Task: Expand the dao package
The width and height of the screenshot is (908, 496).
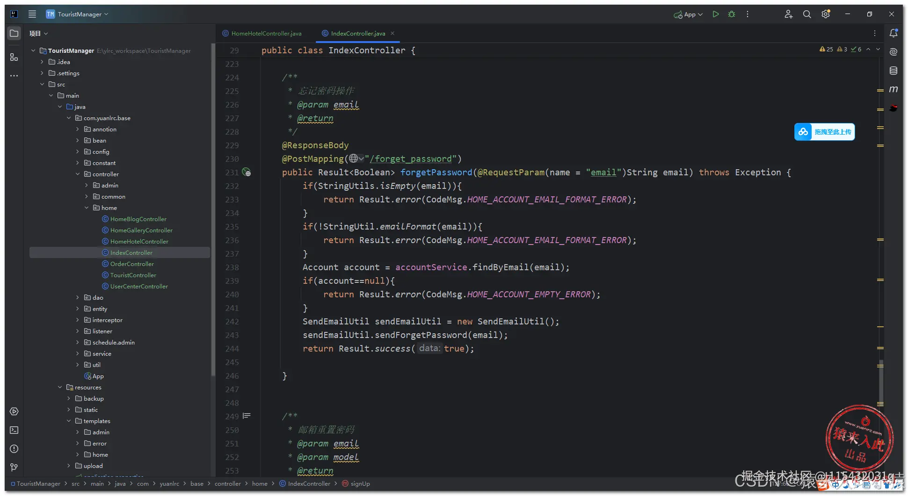Action: click(78, 297)
